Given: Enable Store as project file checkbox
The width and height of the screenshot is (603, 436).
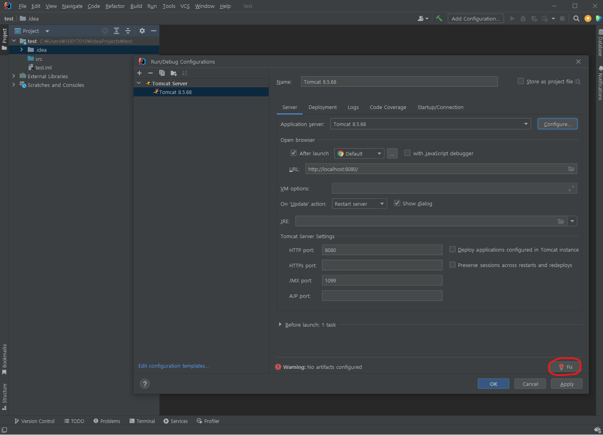Looking at the screenshot, I should 521,81.
